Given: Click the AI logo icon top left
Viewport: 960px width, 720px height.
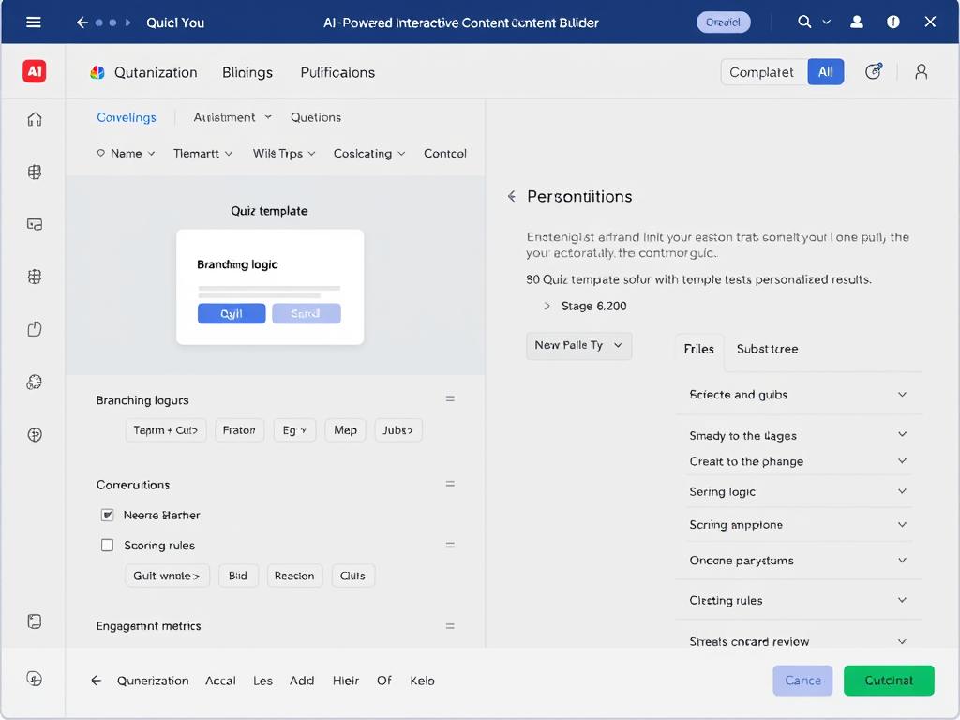Looking at the screenshot, I should tap(34, 70).
